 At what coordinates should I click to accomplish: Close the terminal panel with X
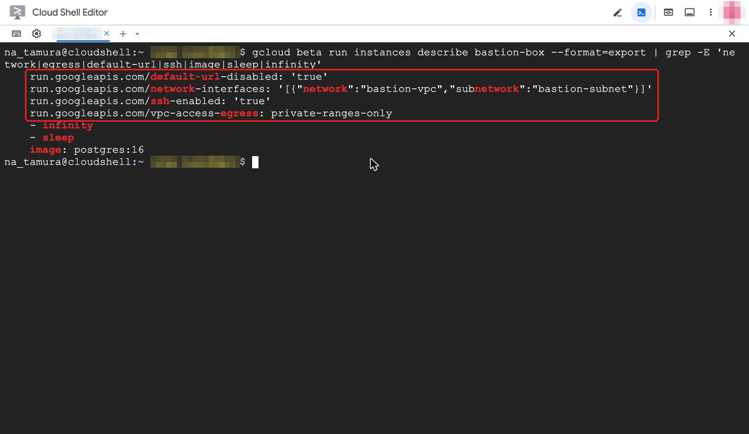732,33
